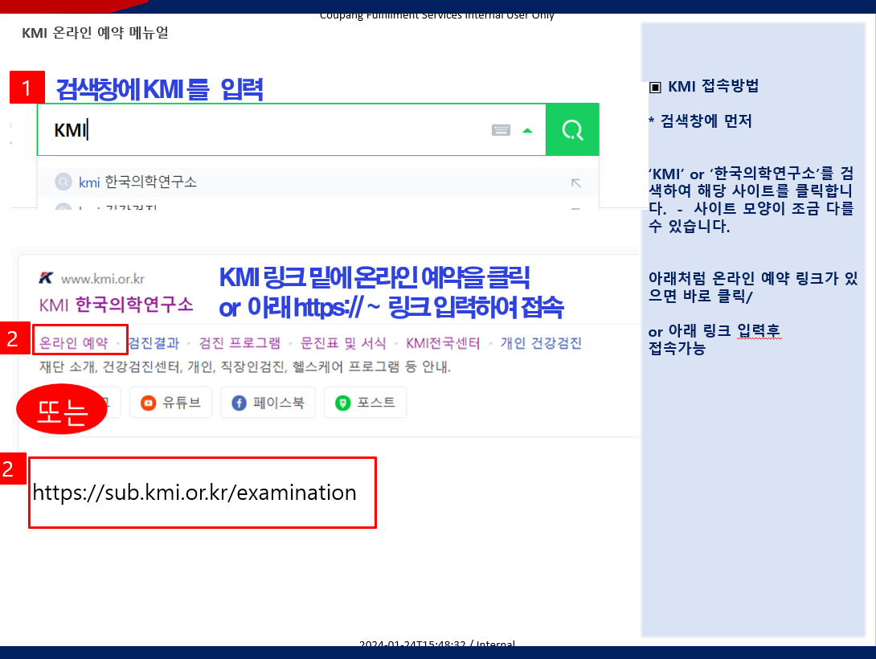Click the 유튜브 channel button

click(x=171, y=403)
